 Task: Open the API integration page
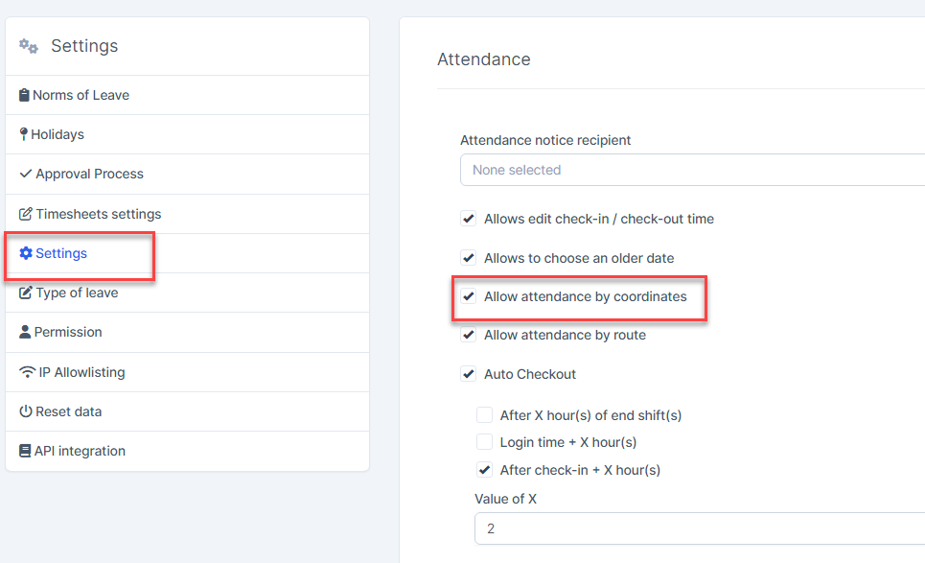pyautogui.click(x=80, y=451)
